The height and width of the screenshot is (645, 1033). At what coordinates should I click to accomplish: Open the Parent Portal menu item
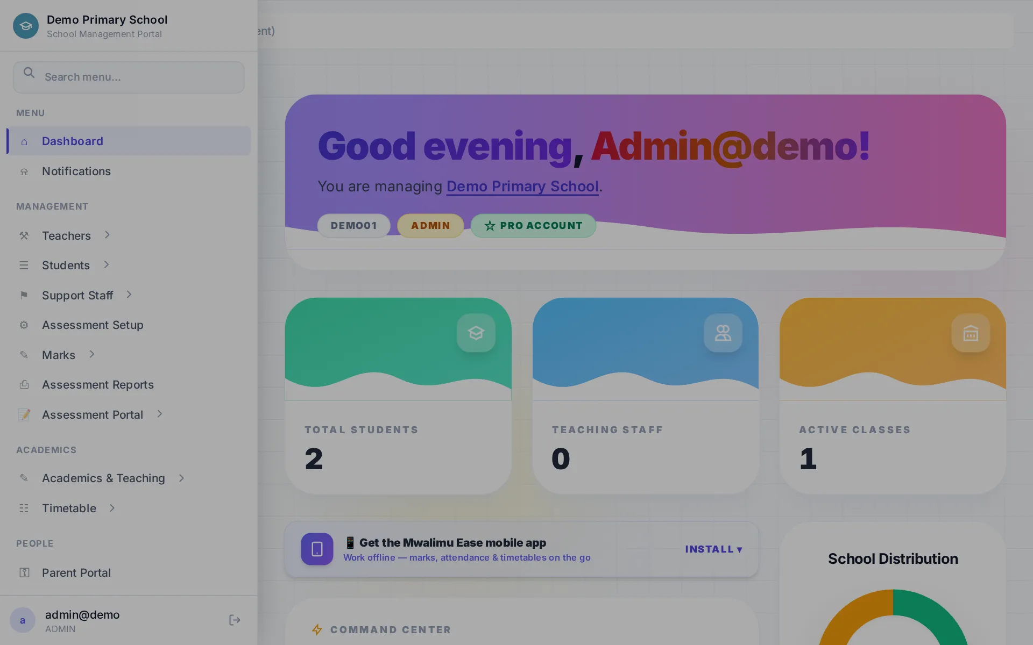129,573
